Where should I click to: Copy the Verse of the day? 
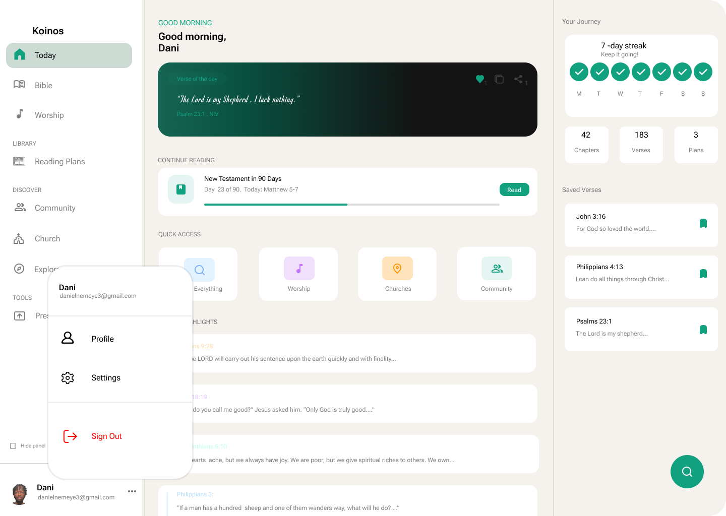click(x=499, y=79)
